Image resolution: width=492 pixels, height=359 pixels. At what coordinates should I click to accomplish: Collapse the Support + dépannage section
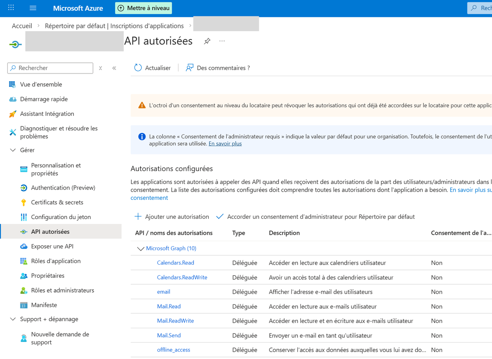click(12, 319)
